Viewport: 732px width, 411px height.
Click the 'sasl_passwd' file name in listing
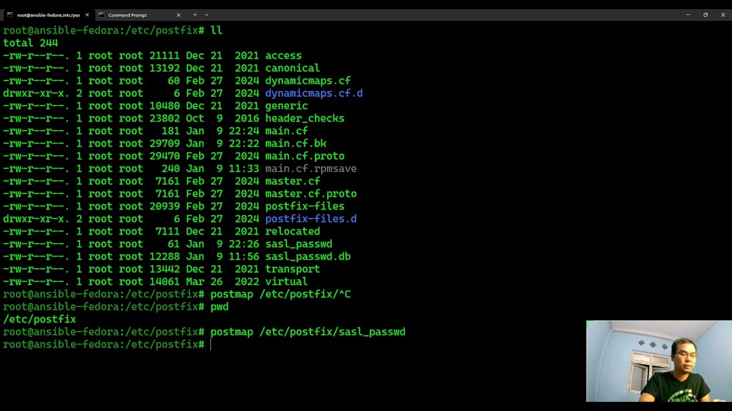point(299,244)
